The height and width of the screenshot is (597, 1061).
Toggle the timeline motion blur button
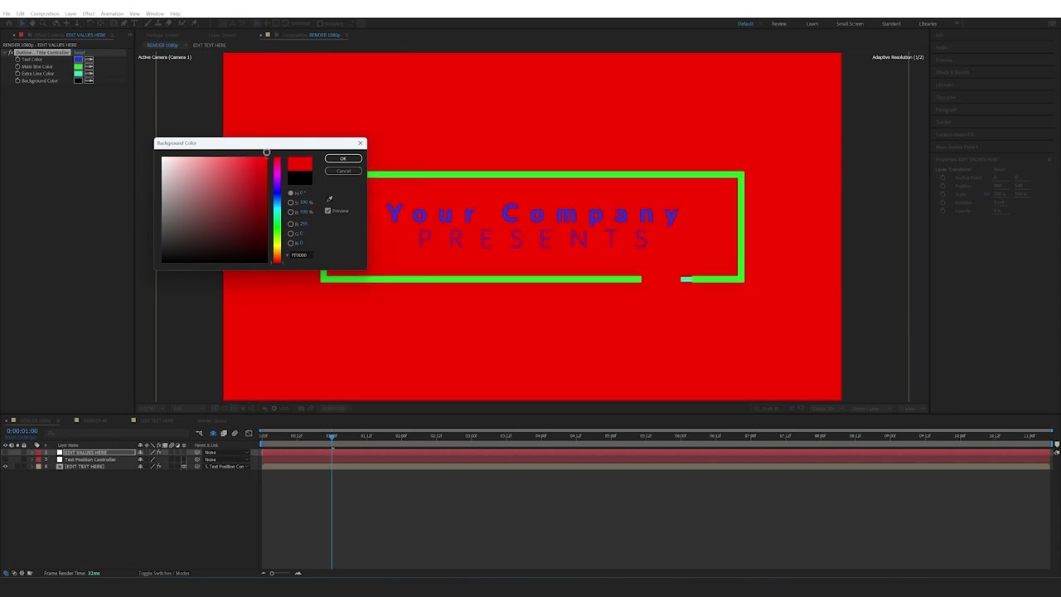click(x=235, y=434)
